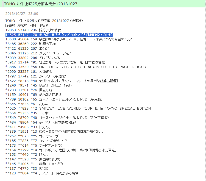Click the row for ダイアナ （字幕版）

tap(36, 76)
